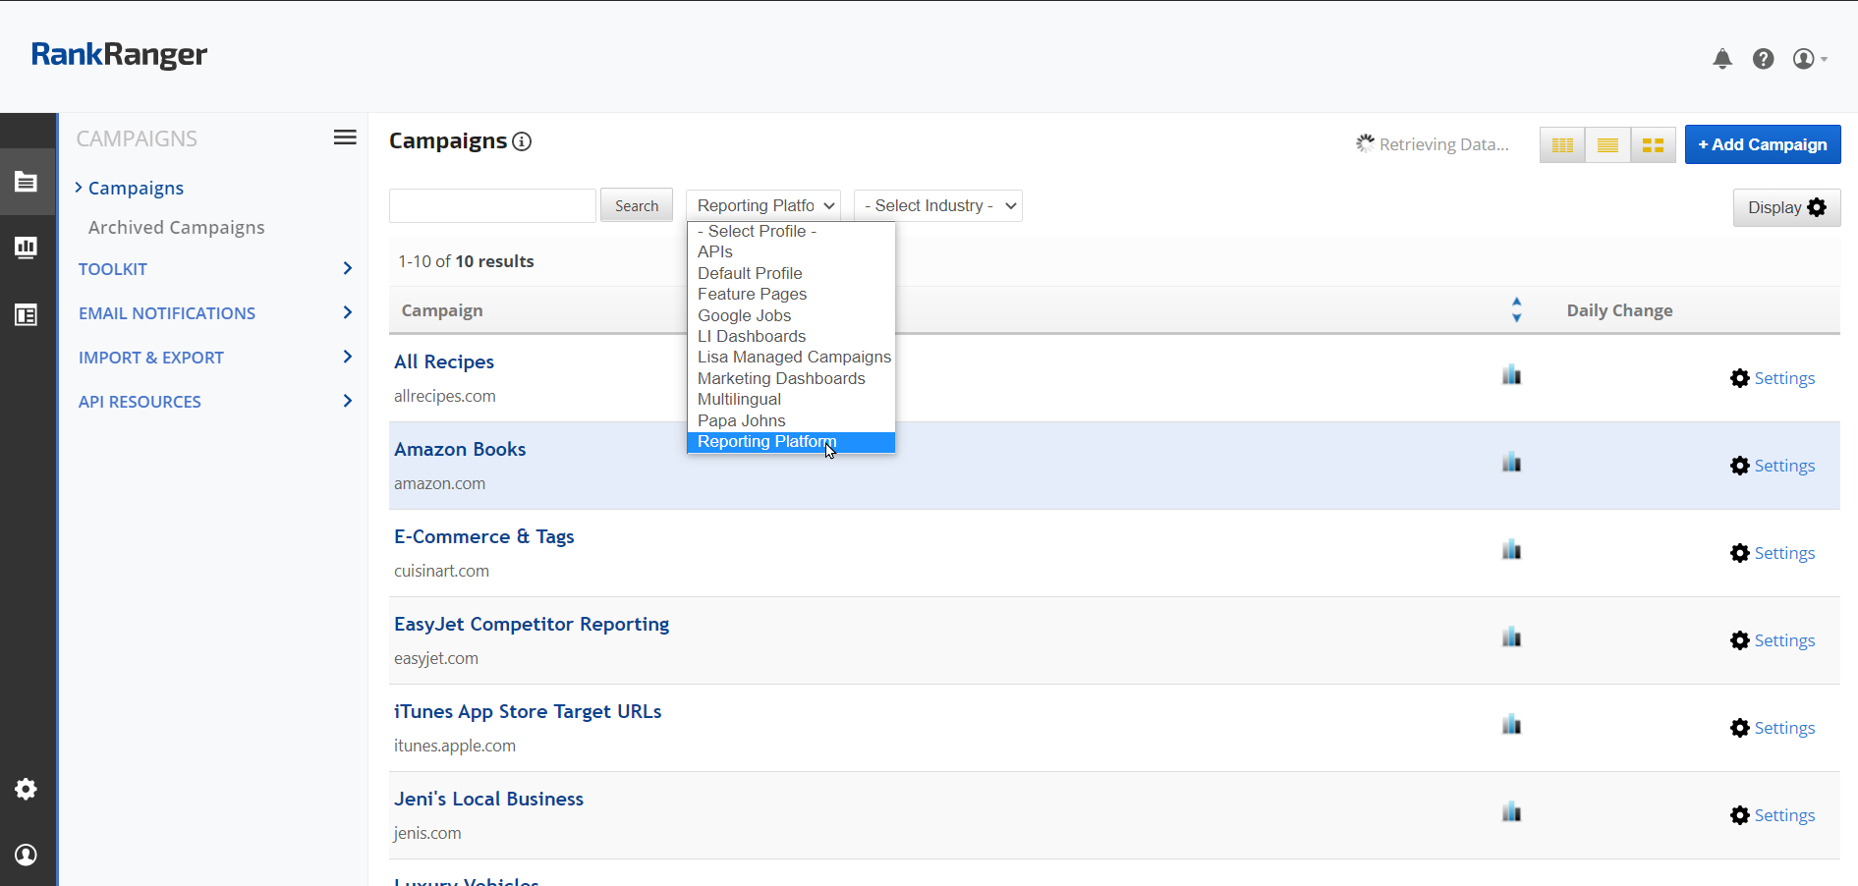The image size is (1858, 886).
Task: Click the settings gear in left sidebar
Action: (27, 789)
